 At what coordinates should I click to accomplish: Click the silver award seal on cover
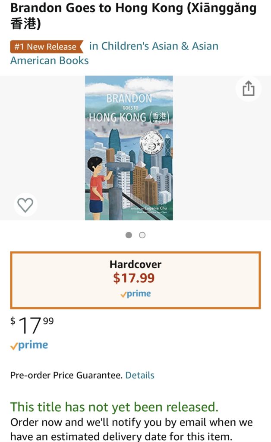(152, 142)
